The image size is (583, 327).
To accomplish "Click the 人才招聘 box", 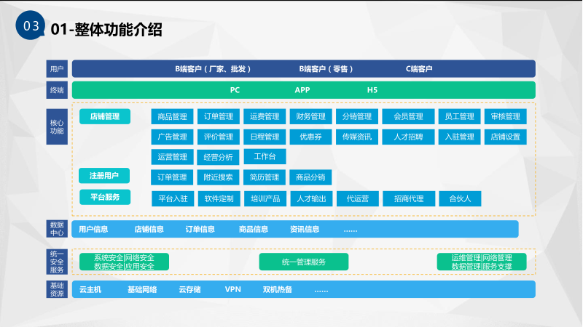I will (x=408, y=137).
